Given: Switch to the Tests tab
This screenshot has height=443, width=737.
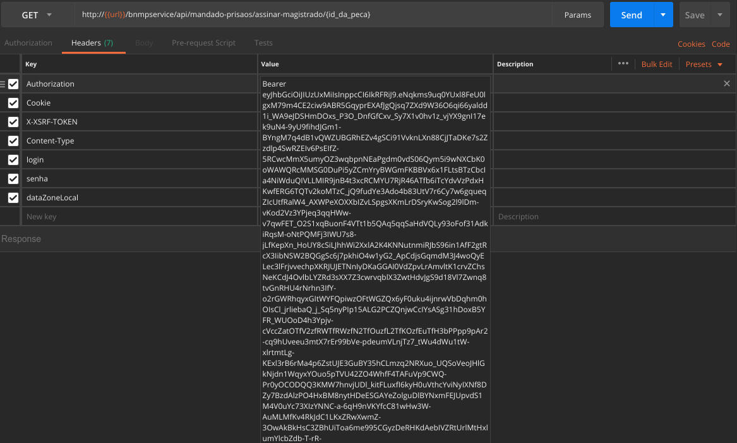Looking at the screenshot, I should tap(263, 43).
